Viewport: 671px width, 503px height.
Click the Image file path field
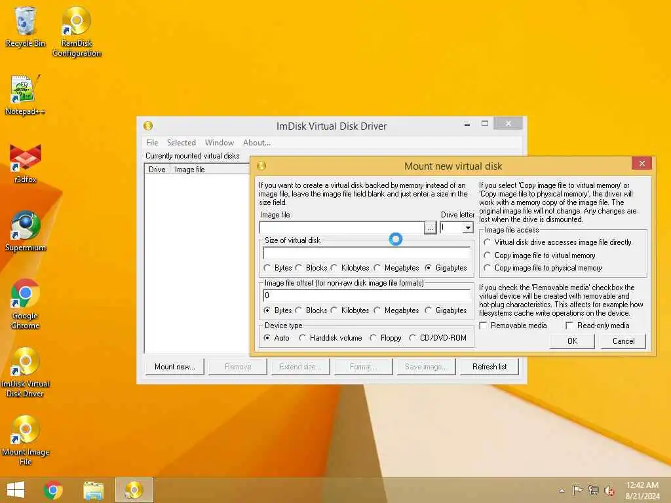pos(341,228)
